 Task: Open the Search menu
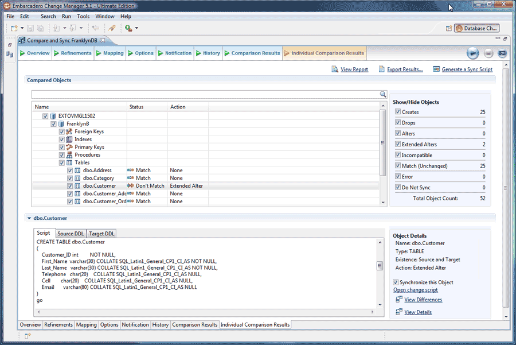(x=48, y=16)
